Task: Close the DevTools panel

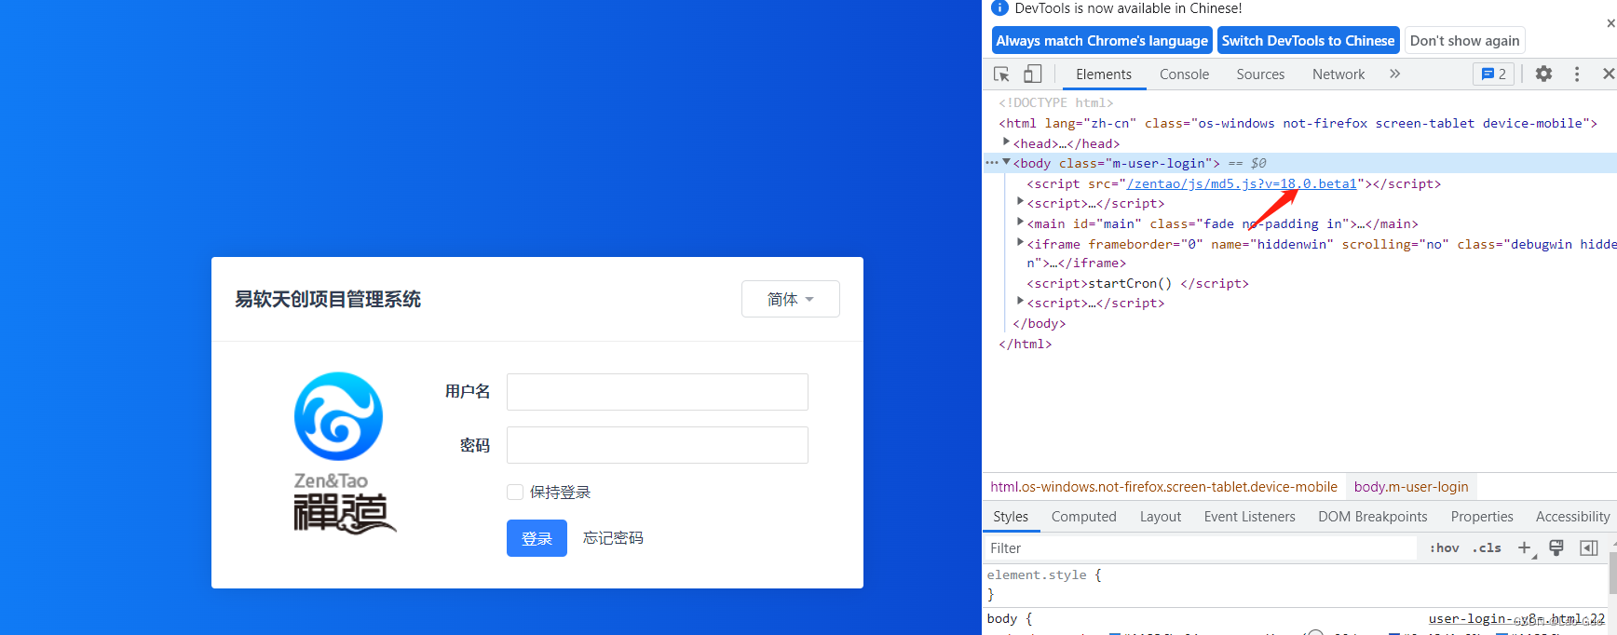Action: click(1608, 74)
